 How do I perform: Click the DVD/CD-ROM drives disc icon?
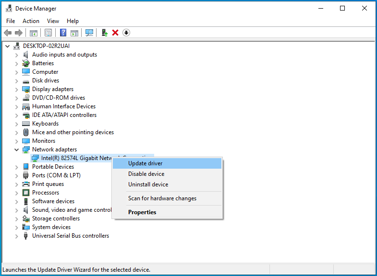click(26, 98)
